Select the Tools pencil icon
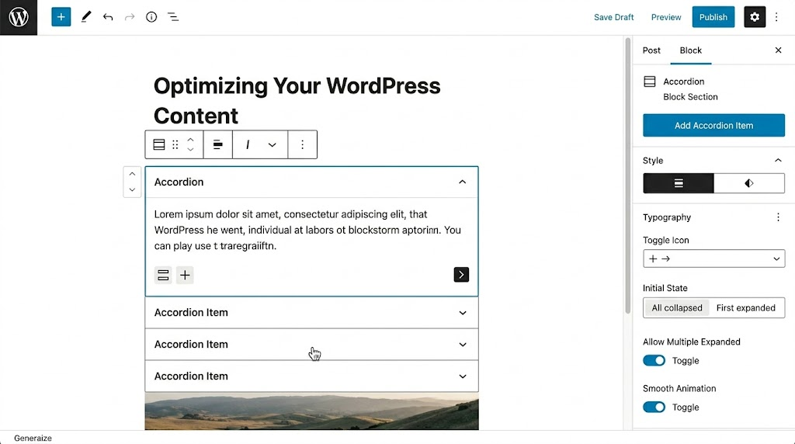Image resolution: width=795 pixels, height=444 pixels. 86,17
